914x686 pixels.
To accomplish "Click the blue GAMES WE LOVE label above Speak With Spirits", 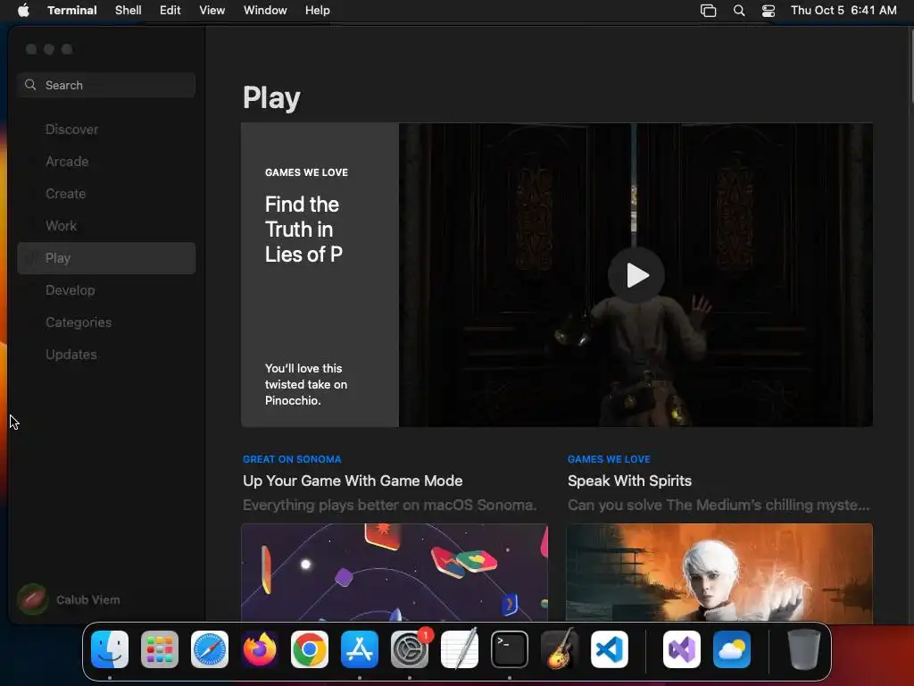I will pyautogui.click(x=609, y=459).
